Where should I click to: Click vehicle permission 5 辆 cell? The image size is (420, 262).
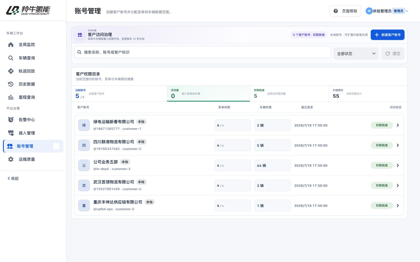[272, 145]
